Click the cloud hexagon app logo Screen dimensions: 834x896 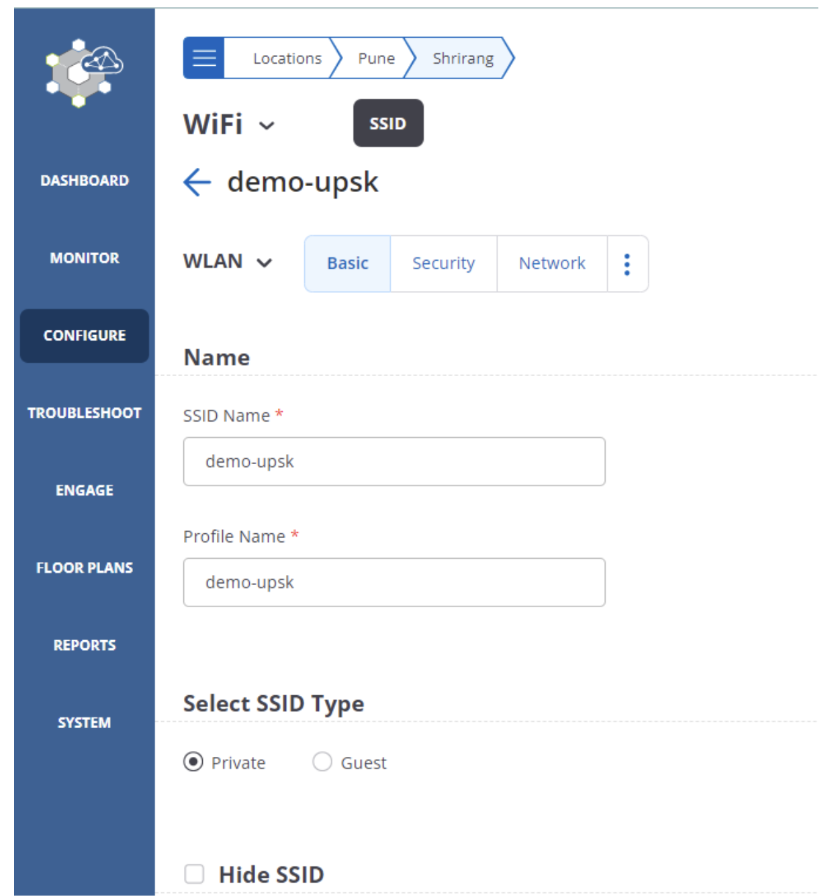click(x=84, y=73)
